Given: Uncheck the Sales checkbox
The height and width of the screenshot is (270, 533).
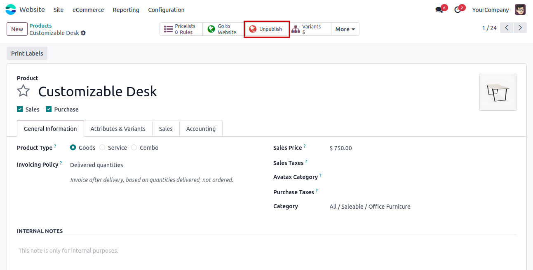Looking at the screenshot, I should coord(20,109).
